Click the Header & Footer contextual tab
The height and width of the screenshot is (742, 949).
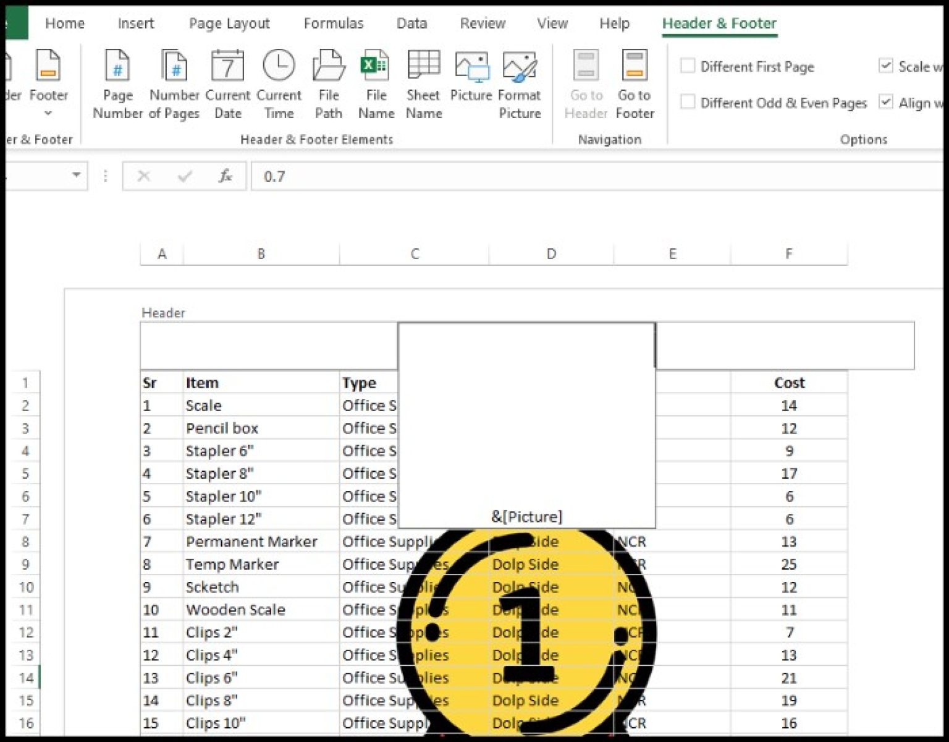719,23
